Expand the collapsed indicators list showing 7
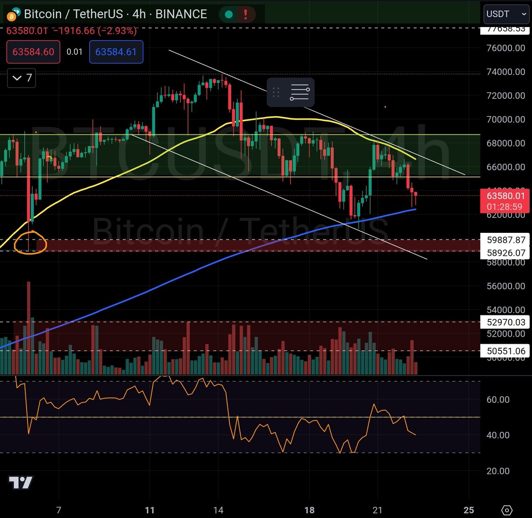 pos(21,78)
